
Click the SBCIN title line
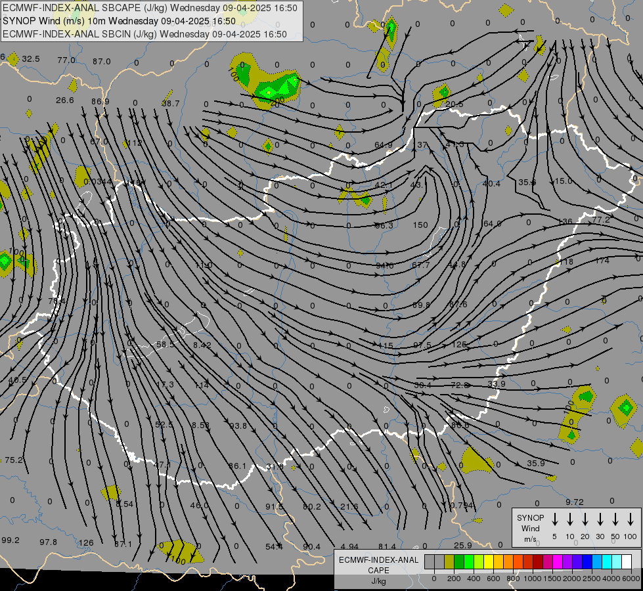(144, 34)
